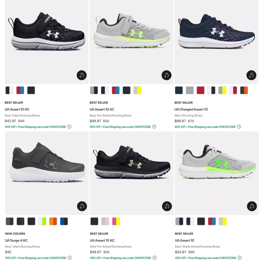This screenshot has height=263, width=263.
Task: View the navy Charged Assert 10 shoe image
Action: (216, 42)
